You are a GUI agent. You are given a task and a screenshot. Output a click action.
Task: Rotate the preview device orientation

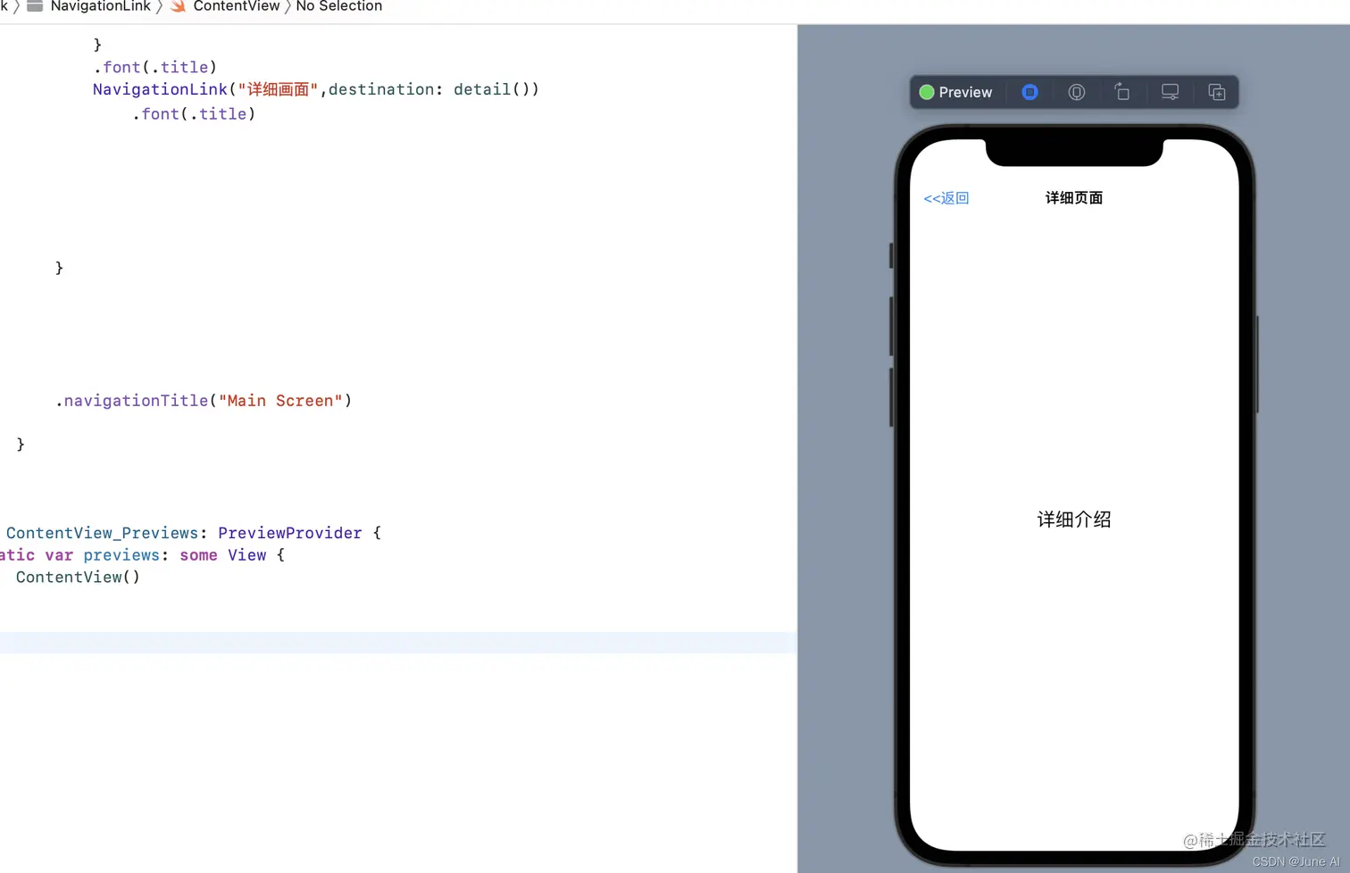click(x=1122, y=92)
